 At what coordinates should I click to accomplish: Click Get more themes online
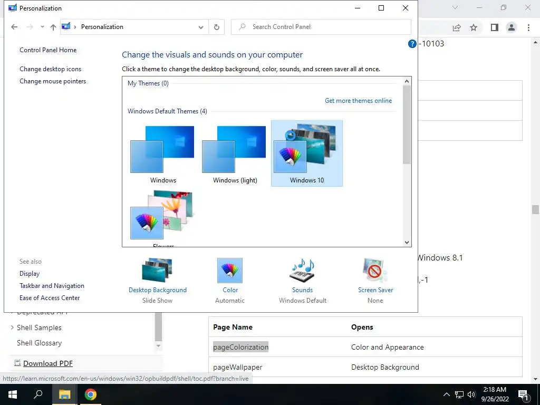tap(358, 101)
